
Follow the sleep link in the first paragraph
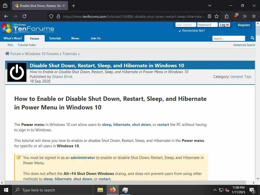pyautogui.click(x=107, y=125)
